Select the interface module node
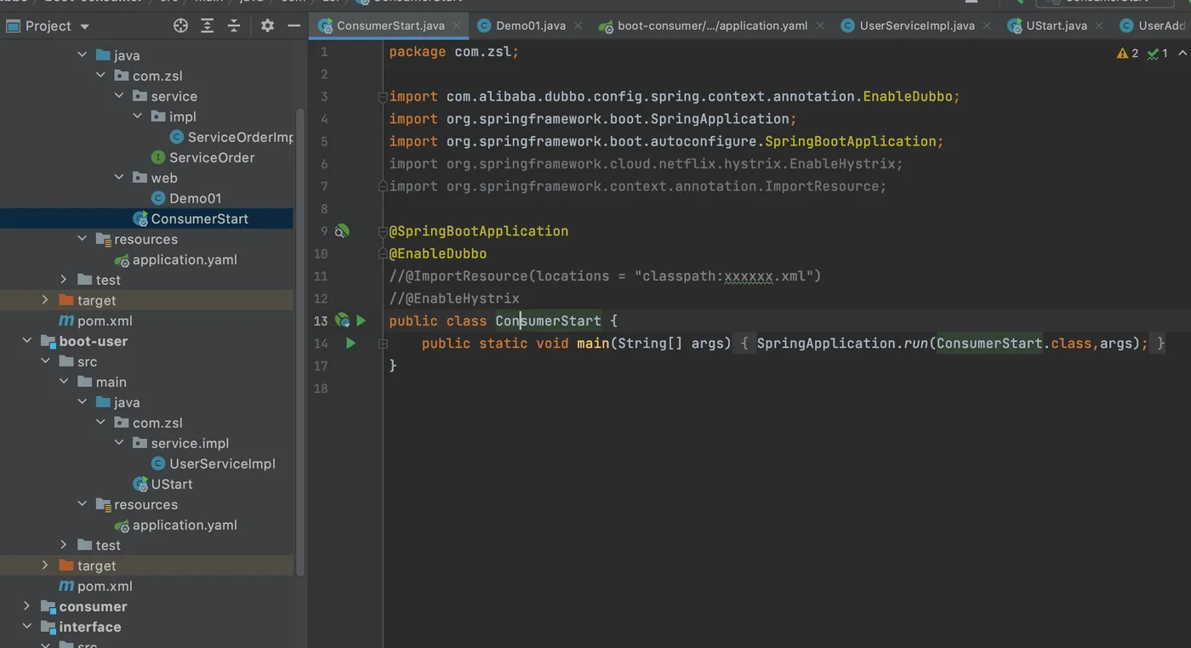 click(81, 627)
